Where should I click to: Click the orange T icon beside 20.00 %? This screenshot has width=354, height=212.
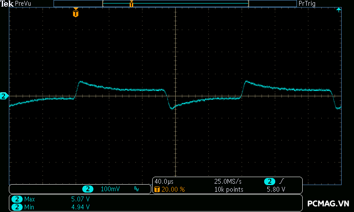click(x=157, y=189)
